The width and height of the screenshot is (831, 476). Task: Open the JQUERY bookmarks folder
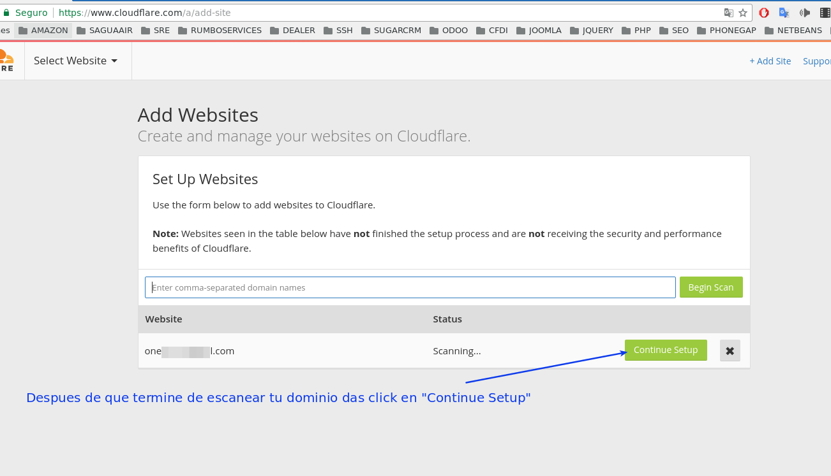coord(592,30)
